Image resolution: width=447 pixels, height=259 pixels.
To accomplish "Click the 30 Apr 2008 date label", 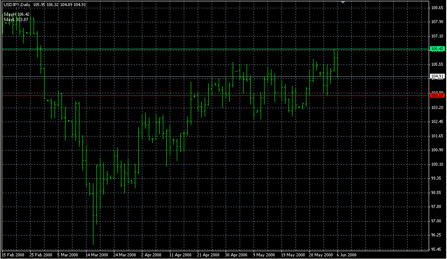I will click(x=236, y=255).
